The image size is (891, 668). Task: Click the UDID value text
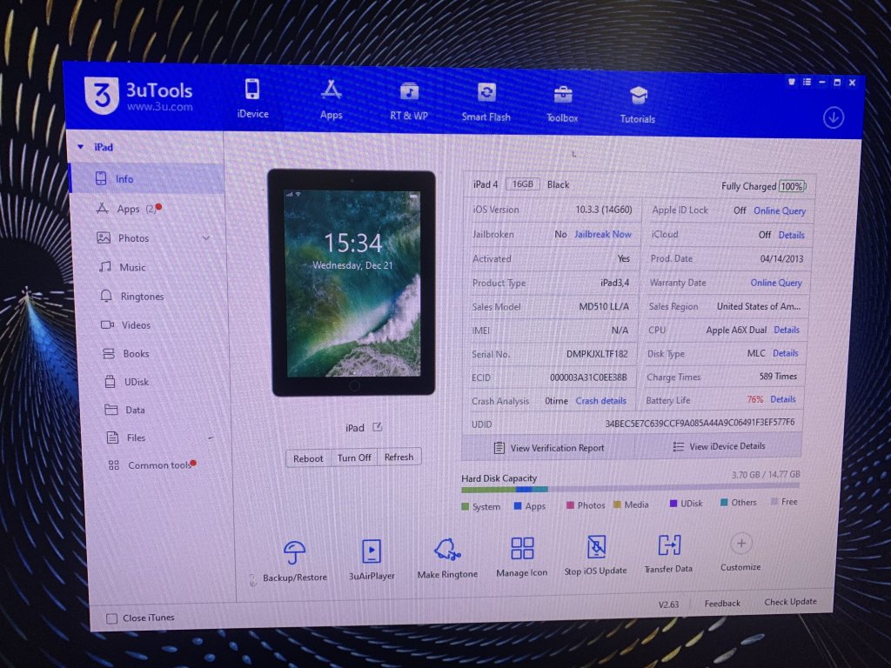(x=700, y=423)
